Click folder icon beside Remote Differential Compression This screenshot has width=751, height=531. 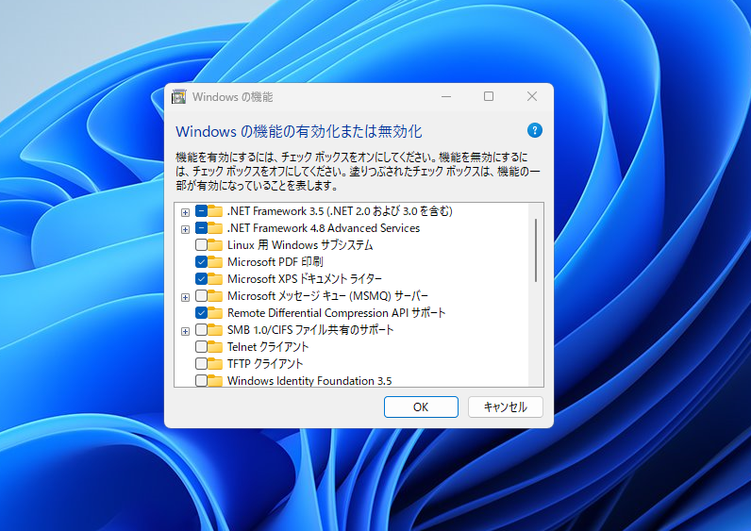point(215,313)
